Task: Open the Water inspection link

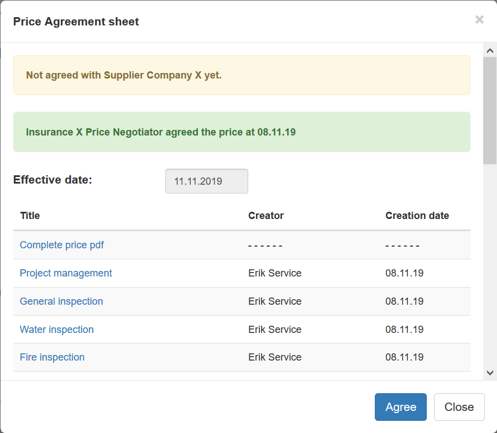Action: (57, 330)
